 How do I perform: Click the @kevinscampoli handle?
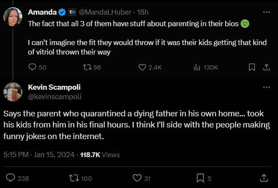(54, 96)
